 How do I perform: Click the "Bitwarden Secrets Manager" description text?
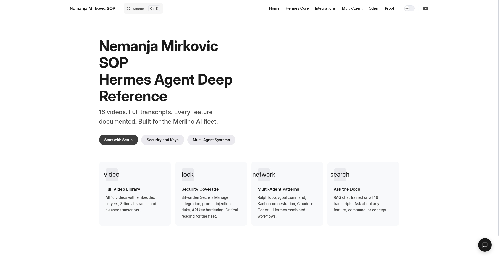pos(210,207)
